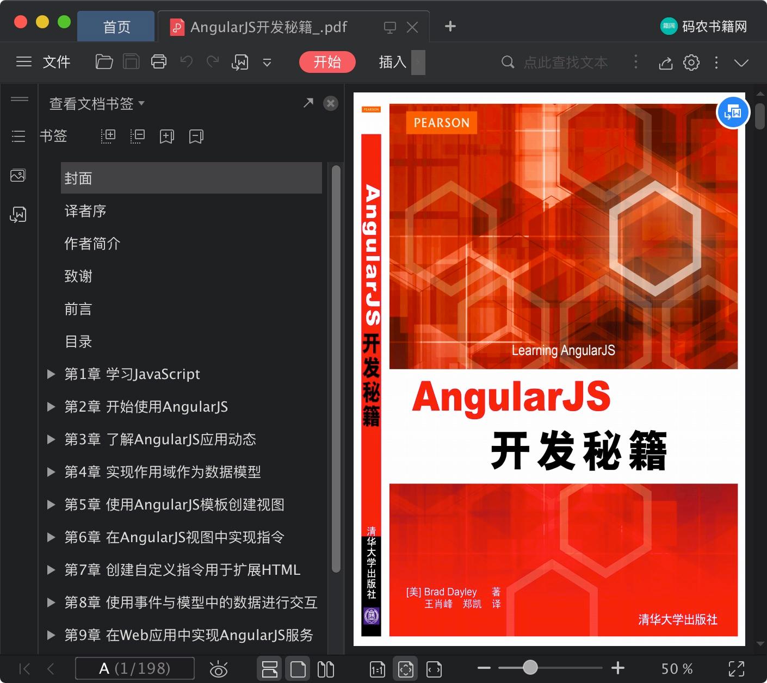The width and height of the screenshot is (767, 683).
Task: Adjust the zoom slider handle
Action: 530,668
